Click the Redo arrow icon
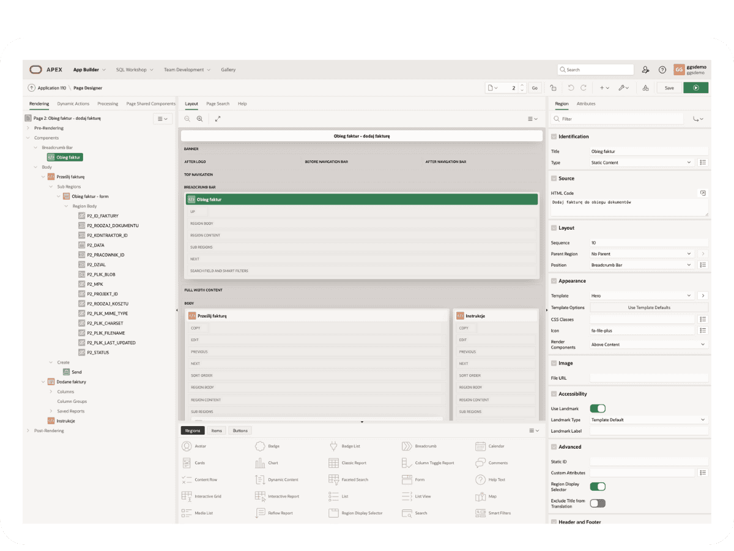 [x=583, y=88]
